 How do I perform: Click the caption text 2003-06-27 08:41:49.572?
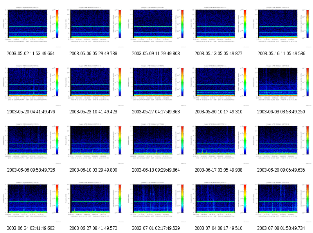pyautogui.click(x=93, y=228)
